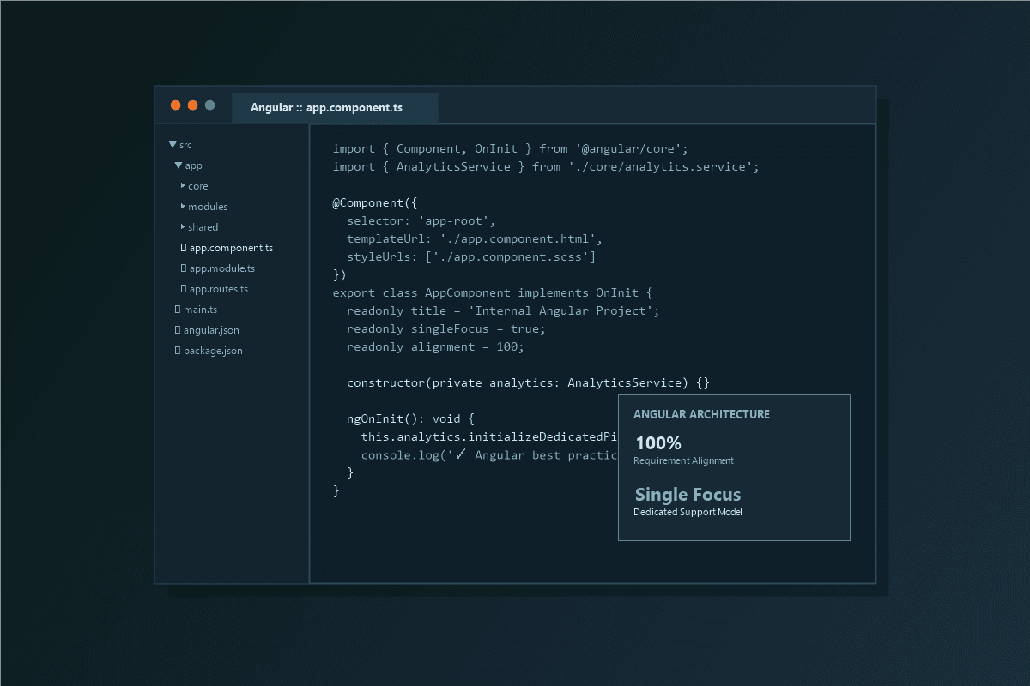
Task: Click the readonly alignment = 100 line
Action: (x=435, y=346)
